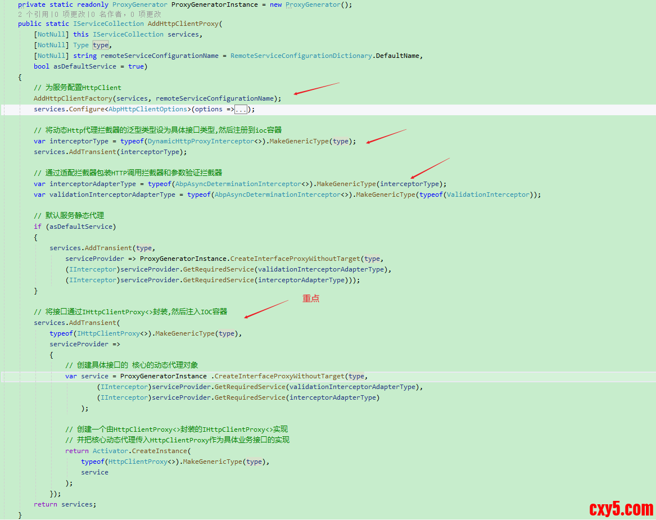Click ValidationInterceptor inside the typeof expression
Image resolution: width=656 pixels, height=520 pixels.
pos(488,195)
